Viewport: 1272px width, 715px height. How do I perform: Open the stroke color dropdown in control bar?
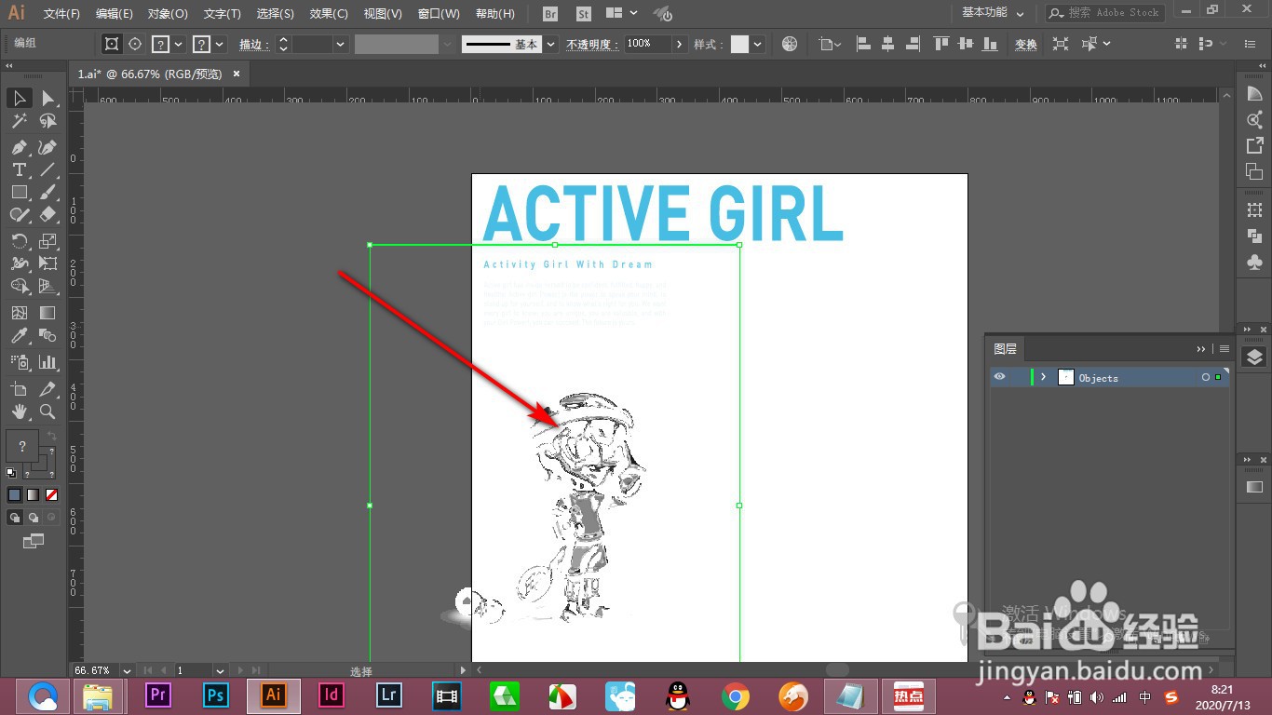[220, 44]
